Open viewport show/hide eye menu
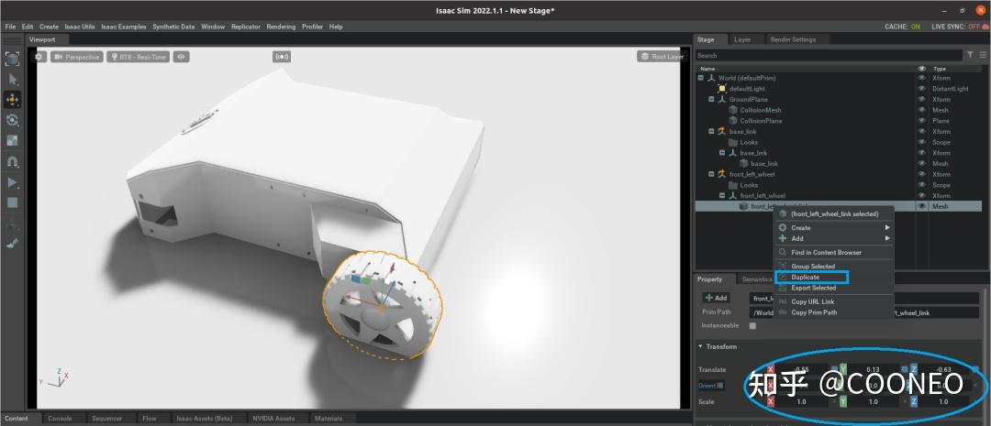 point(182,57)
